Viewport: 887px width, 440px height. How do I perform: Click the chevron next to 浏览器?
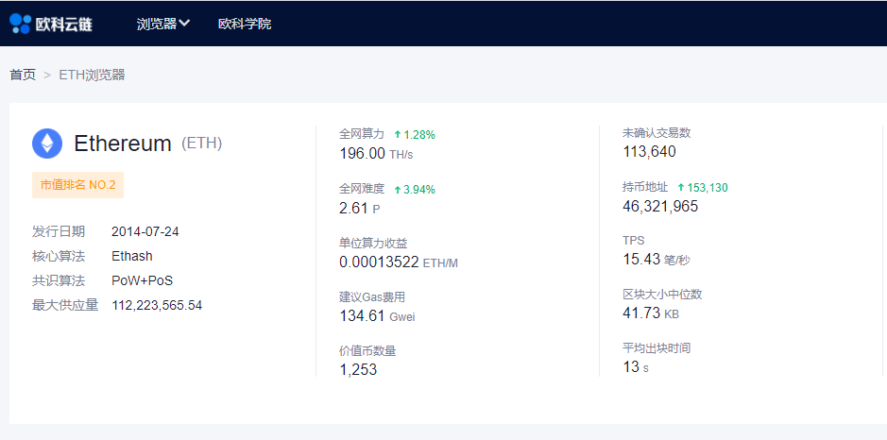pos(184,24)
